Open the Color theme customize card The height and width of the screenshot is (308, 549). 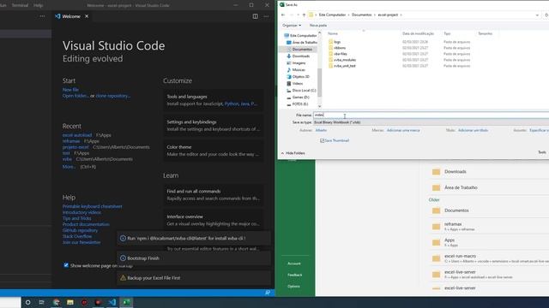[x=214, y=151]
